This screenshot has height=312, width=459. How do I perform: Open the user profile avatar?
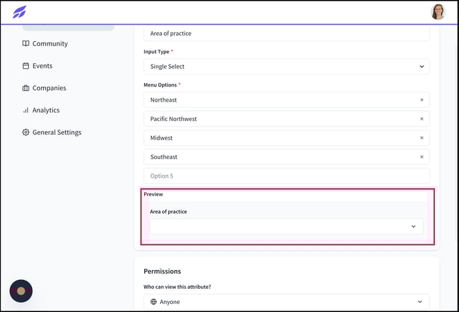pos(438,12)
